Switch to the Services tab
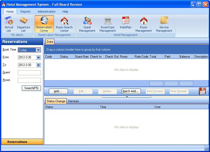The width and height of the screenshot is (210, 152). 73,101
